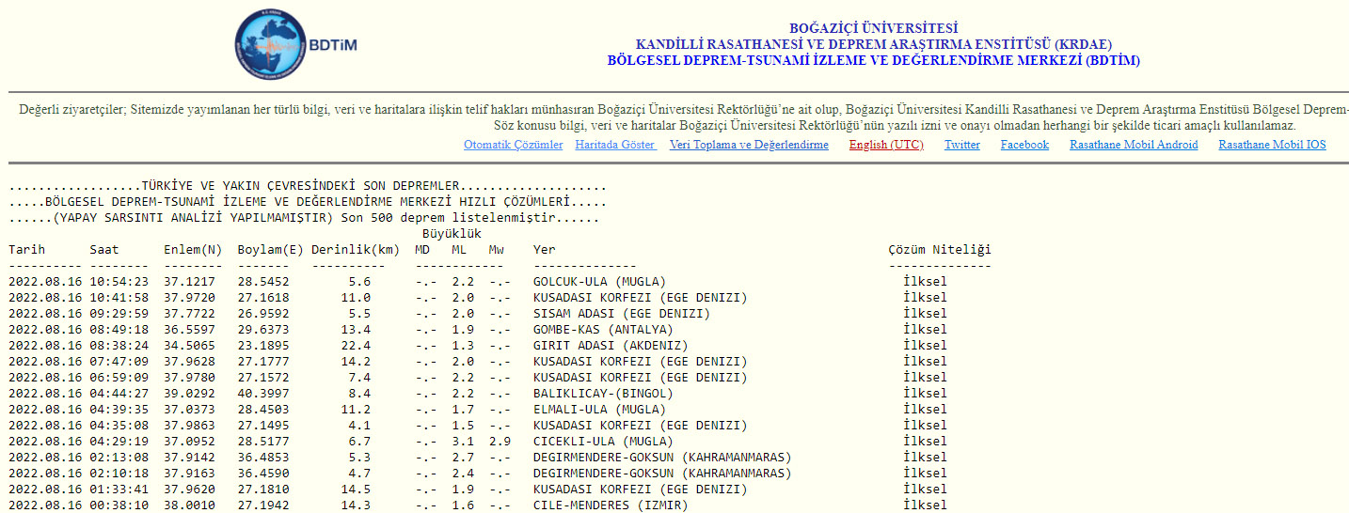The image size is (1349, 513).
Task: Open the Otomatik Çözümler link
Action: (x=513, y=145)
